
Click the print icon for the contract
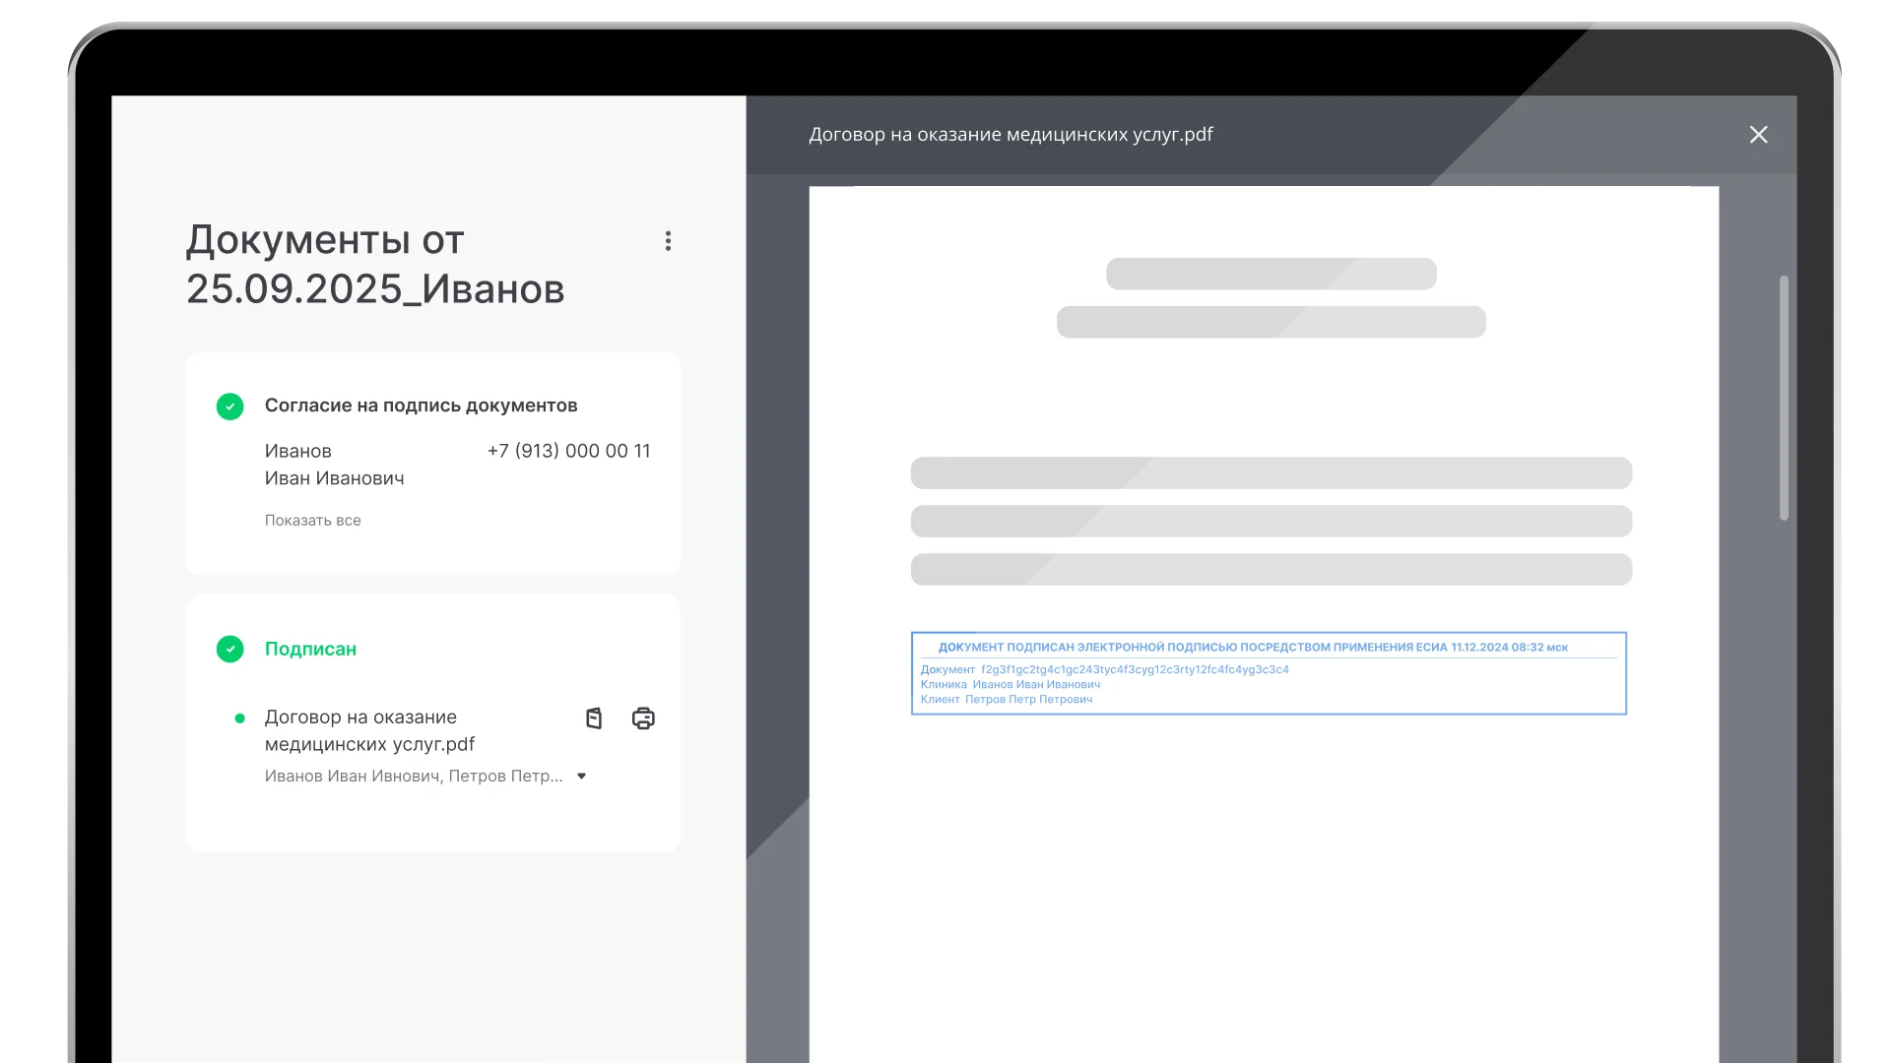click(x=643, y=719)
